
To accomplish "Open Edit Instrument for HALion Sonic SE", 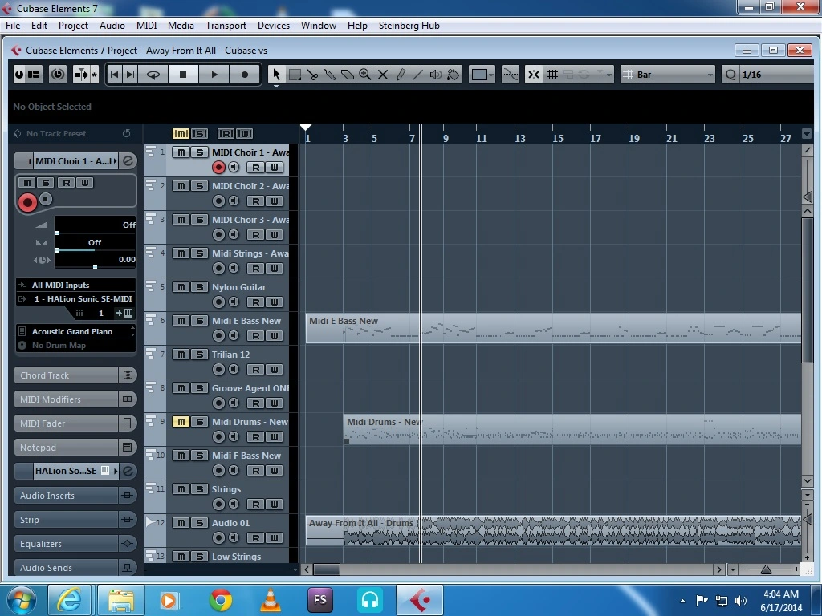I will (105, 470).
